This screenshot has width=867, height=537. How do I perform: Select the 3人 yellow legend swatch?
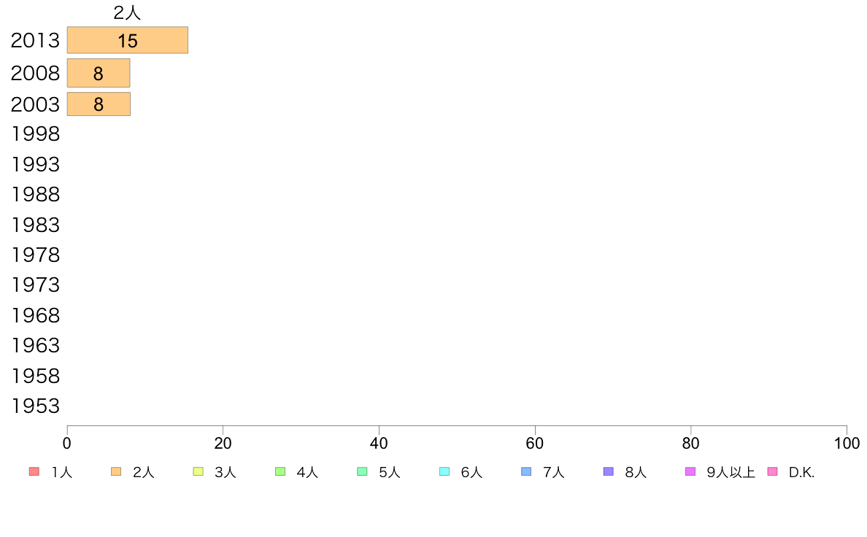198,472
